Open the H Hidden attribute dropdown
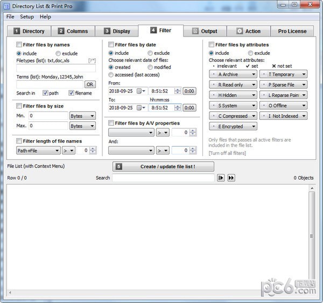 (233, 95)
